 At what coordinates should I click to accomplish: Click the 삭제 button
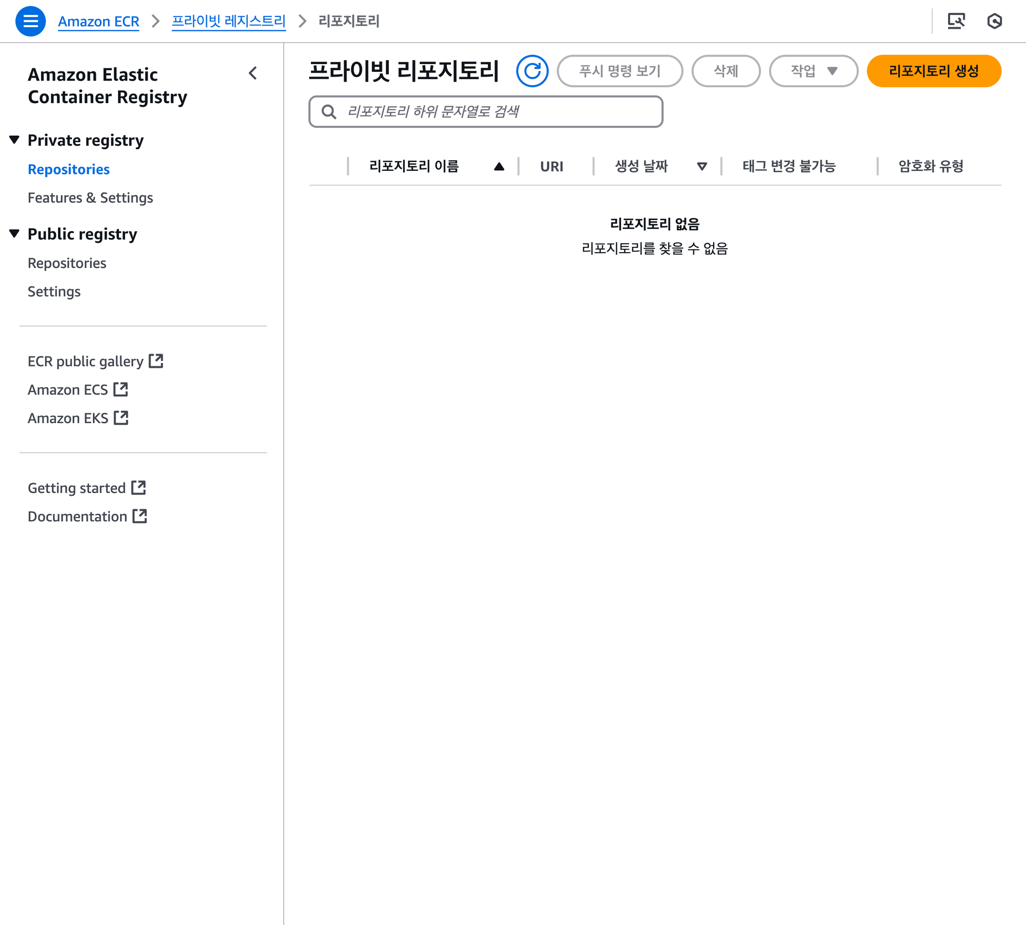(726, 71)
